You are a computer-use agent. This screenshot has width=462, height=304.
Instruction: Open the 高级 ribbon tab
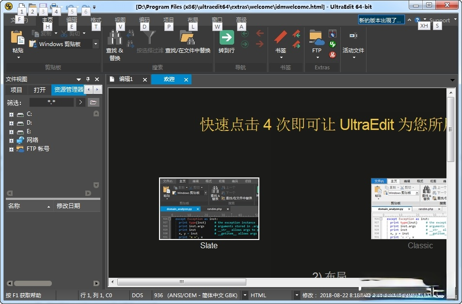[241, 20]
